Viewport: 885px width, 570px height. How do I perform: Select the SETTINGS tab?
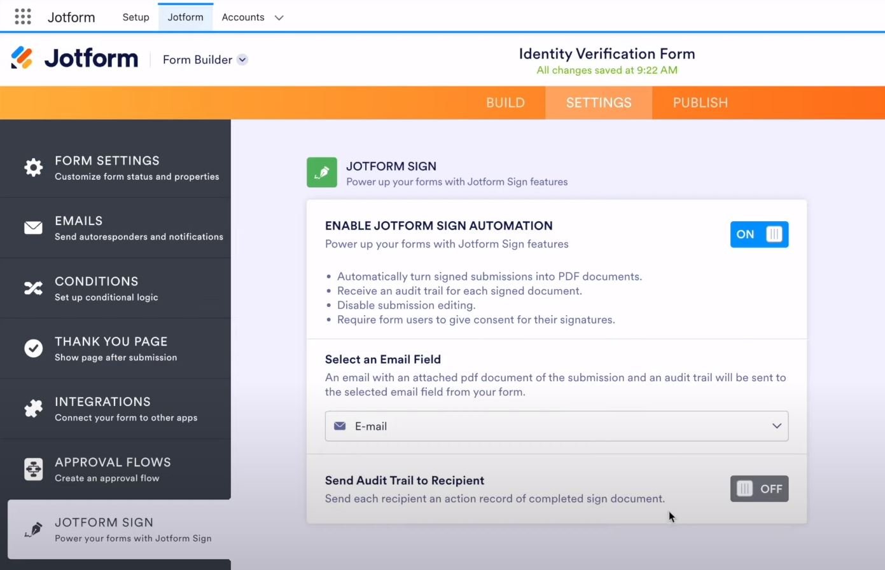point(599,103)
